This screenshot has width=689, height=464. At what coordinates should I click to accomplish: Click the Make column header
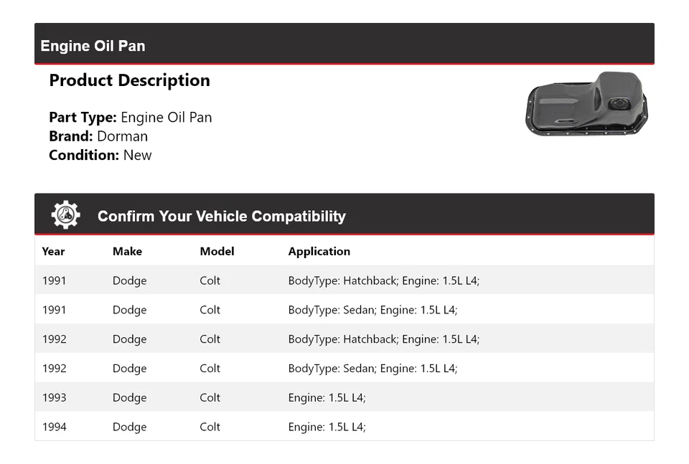tap(127, 251)
